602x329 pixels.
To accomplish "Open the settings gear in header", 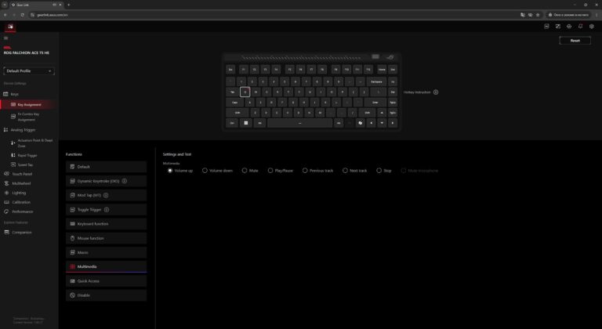I will pyautogui.click(x=592, y=27).
